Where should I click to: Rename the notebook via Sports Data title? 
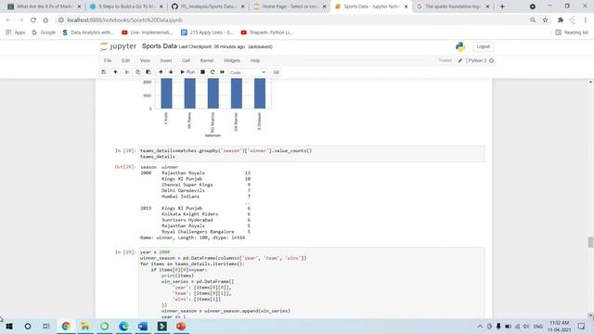pyautogui.click(x=159, y=46)
